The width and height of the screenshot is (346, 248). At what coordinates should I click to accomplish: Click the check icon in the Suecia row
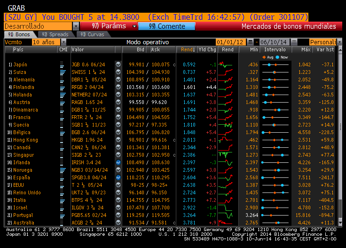coord(118,125)
